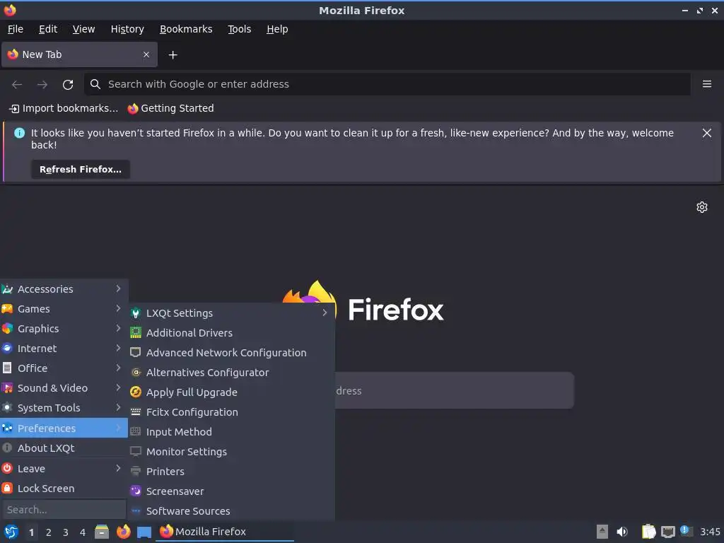This screenshot has width=724, height=543.
Task: Open Fcitx Configuration
Action: (232, 412)
